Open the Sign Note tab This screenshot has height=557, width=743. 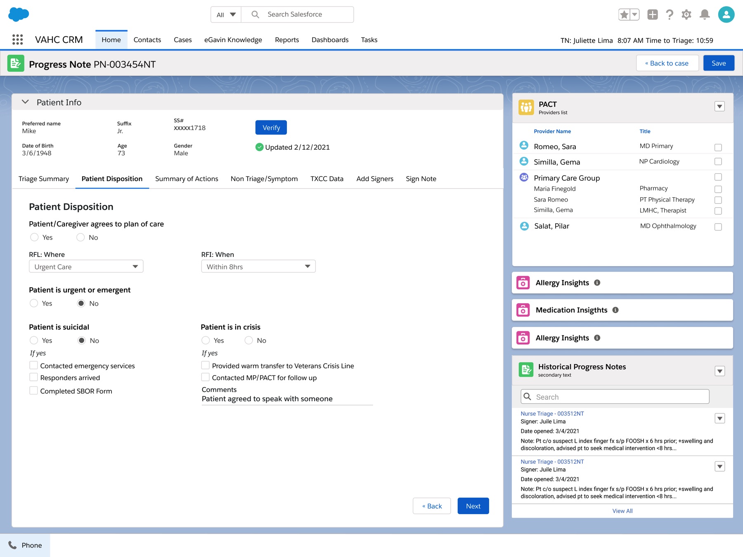pos(421,179)
